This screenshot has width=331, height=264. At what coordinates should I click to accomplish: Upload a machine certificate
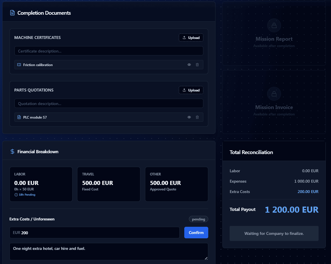point(191,38)
